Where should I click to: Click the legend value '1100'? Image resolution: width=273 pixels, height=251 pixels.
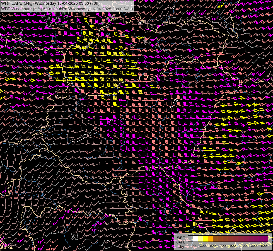(243, 246)
